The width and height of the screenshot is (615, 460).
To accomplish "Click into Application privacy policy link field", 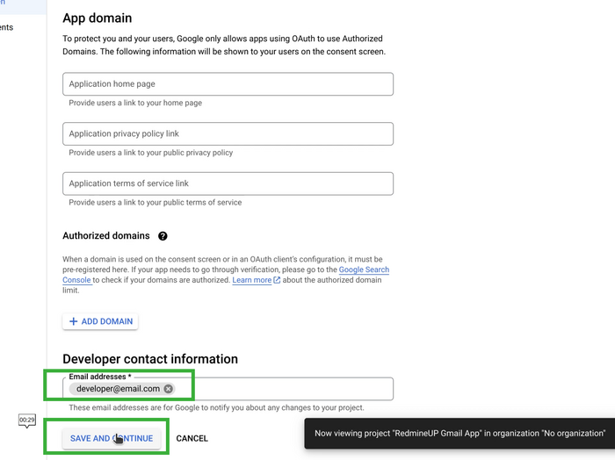I will [x=228, y=134].
